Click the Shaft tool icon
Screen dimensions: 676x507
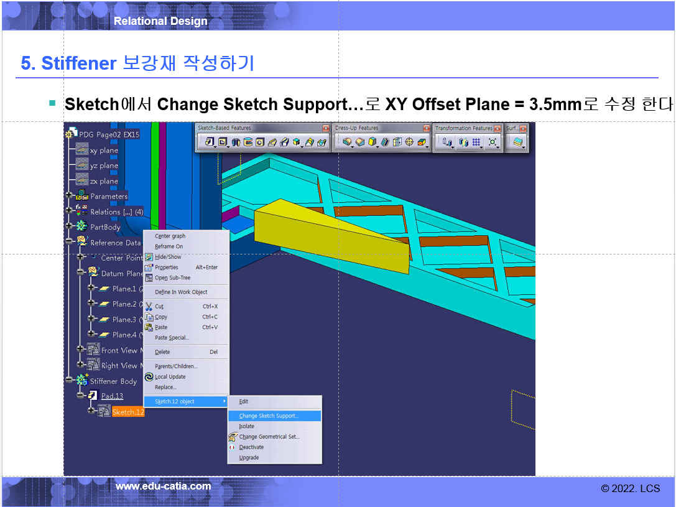pos(236,142)
